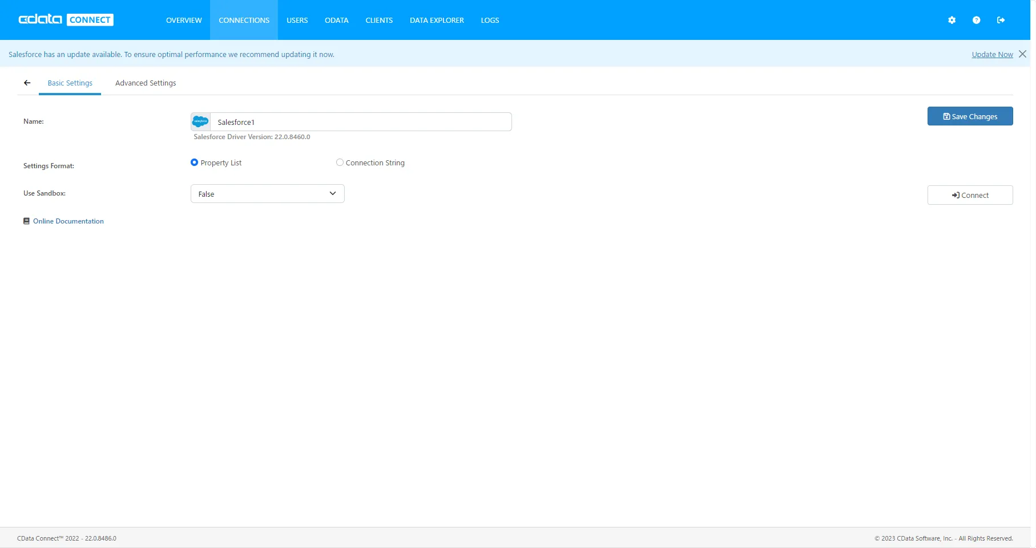The image size is (1036, 548).
Task: Click the help question mark icon
Action: pos(976,20)
